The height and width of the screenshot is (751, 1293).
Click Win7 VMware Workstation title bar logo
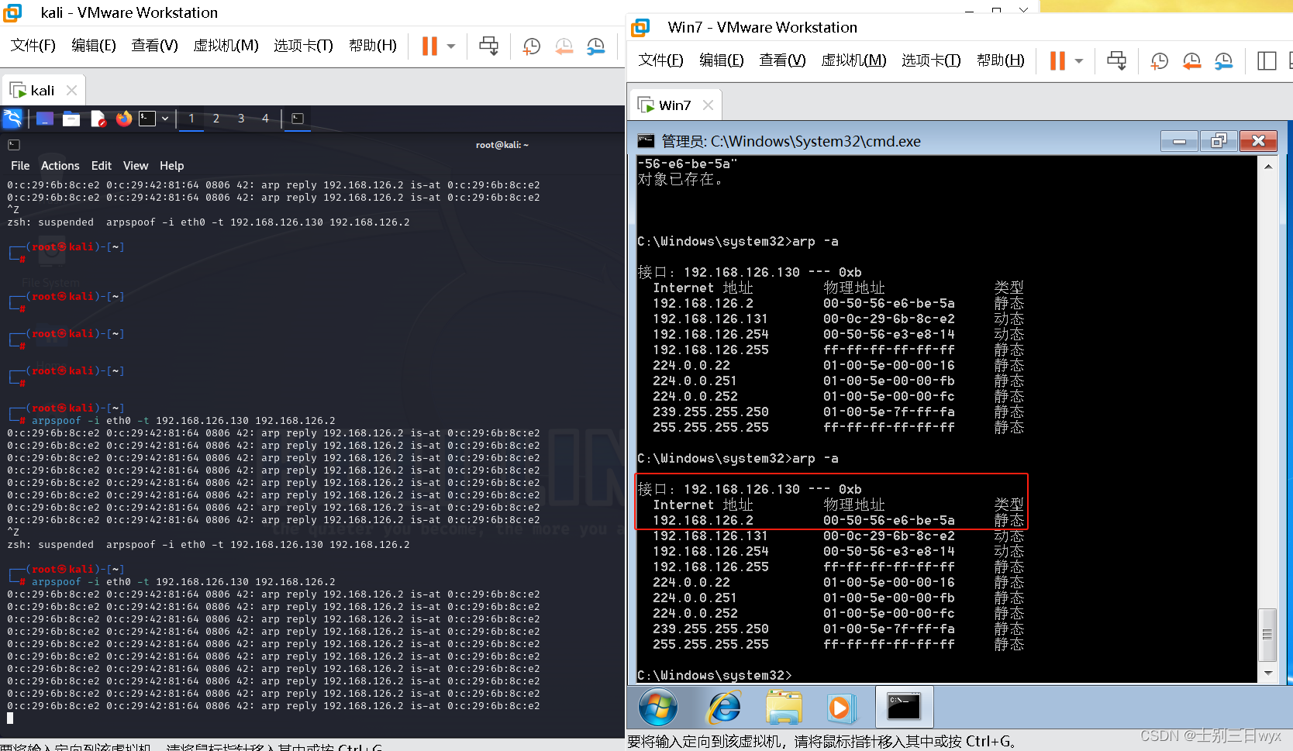[640, 28]
